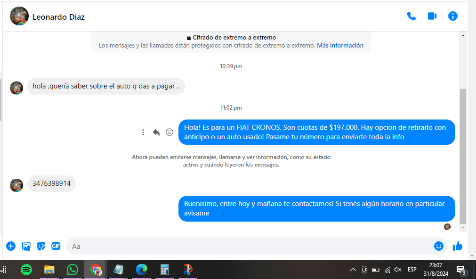Image resolution: width=476 pixels, height=279 pixels.
Task: Open WhatsApp from the taskbar
Action: [x=72, y=270]
